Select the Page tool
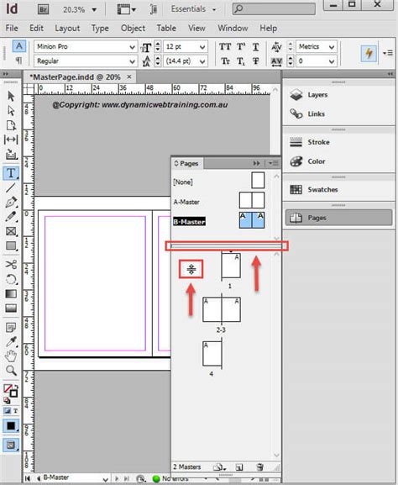 (11, 125)
